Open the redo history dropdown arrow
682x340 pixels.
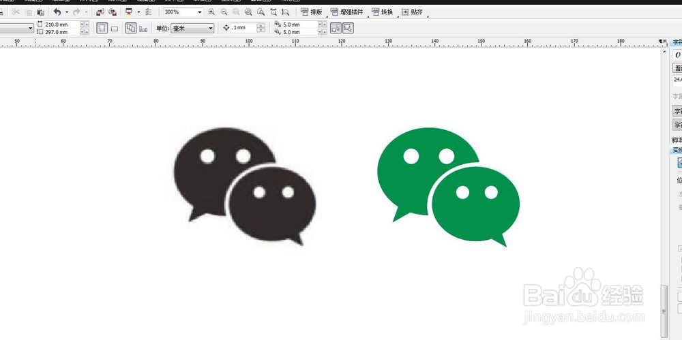tap(86, 12)
